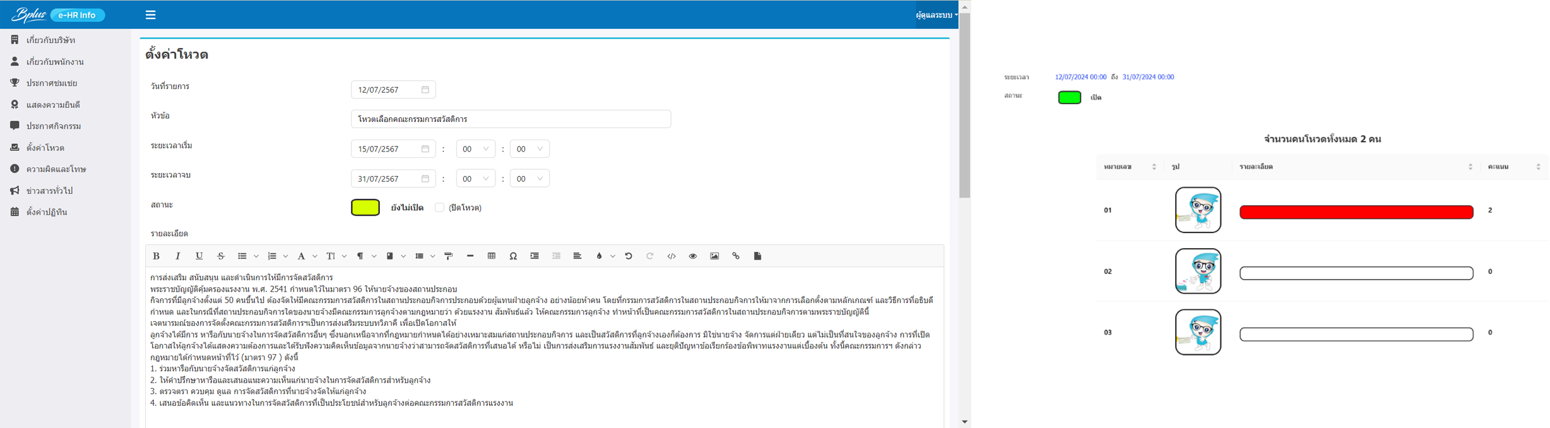Insert a horizontal line
The height and width of the screenshot is (428, 1550).
[470, 256]
